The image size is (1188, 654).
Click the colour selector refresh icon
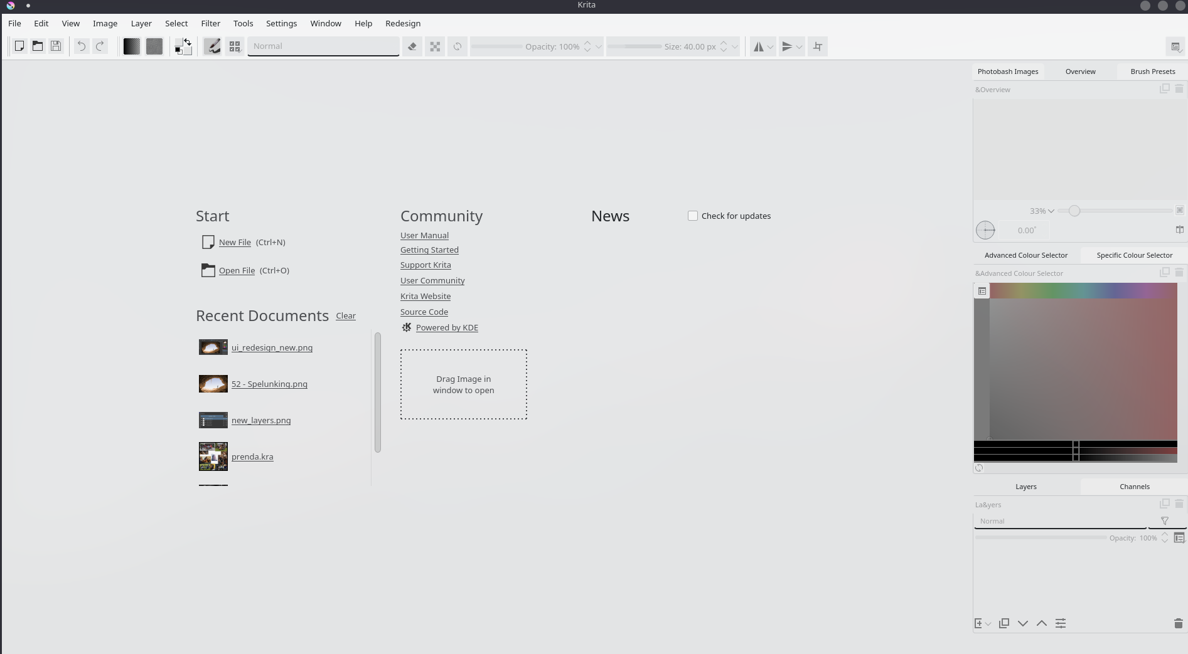[979, 468]
